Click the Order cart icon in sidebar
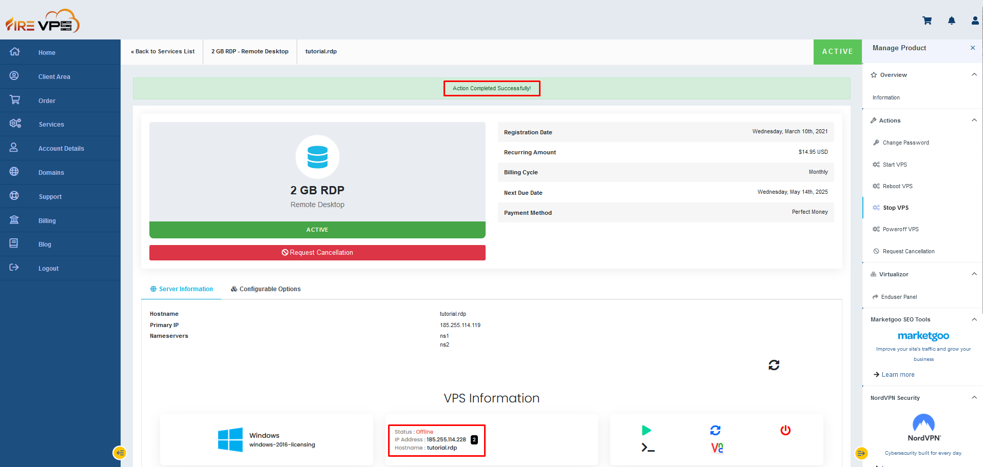Screen dimensions: 983x467 pos(15,100)
